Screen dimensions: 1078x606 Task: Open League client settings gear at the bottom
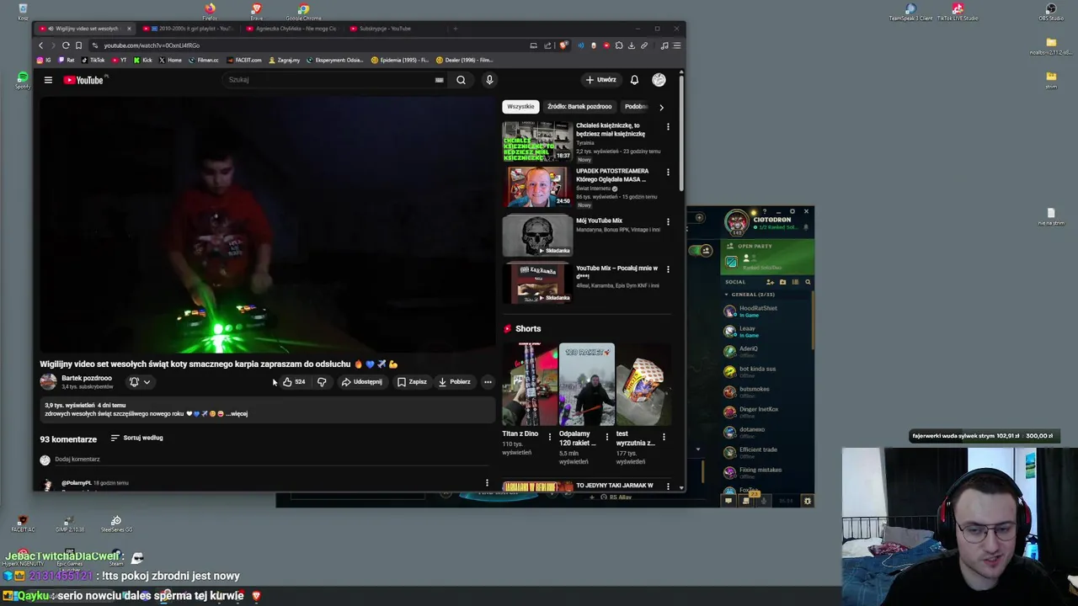click(807, 501)
